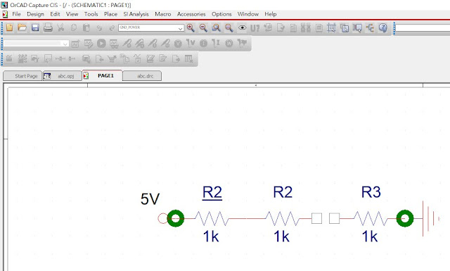Click the U? annotate icon

click(x=255, y=28)
